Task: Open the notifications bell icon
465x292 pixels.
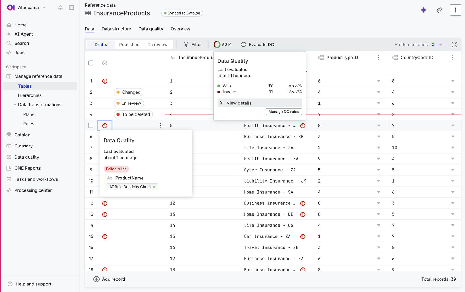Action: (x=60, y=7)
